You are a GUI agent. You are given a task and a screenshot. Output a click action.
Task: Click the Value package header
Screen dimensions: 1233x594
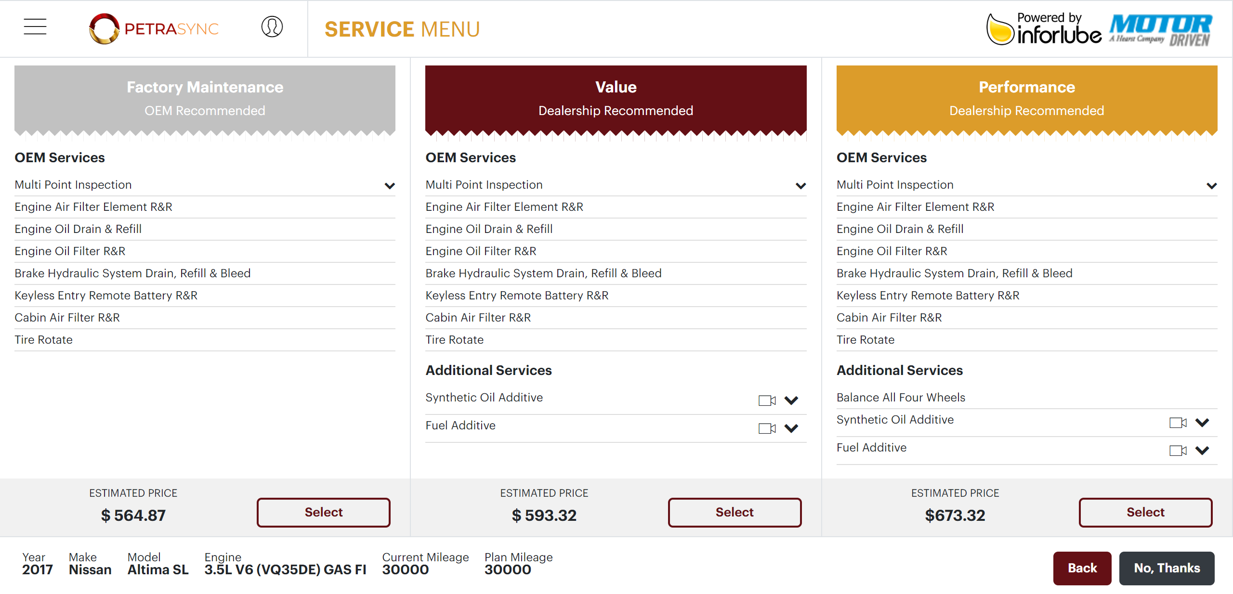point(616,99)
